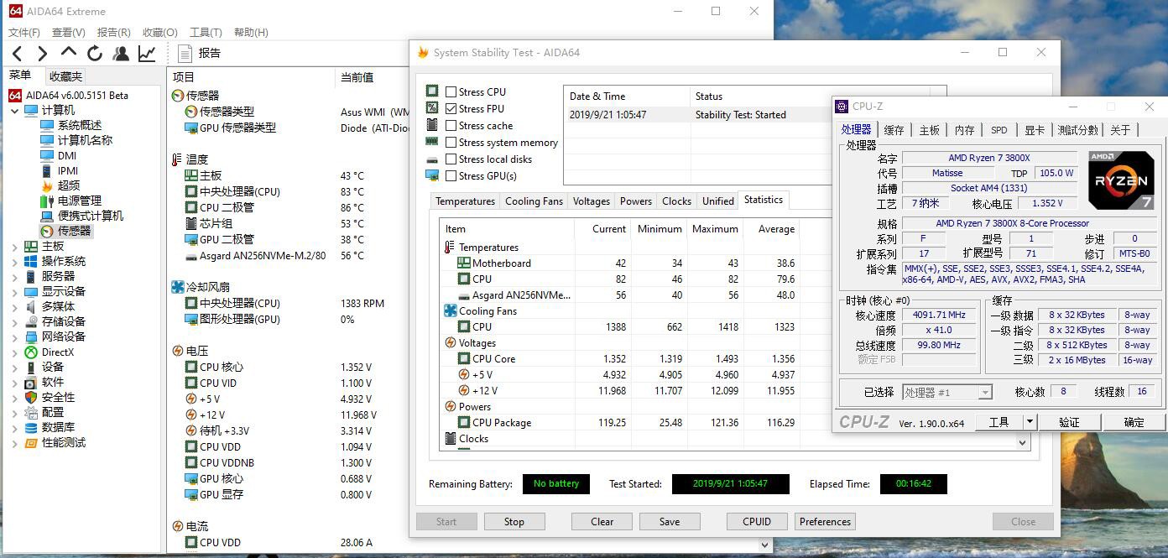Open the 内存 tab in CPU-Z

[965, 130]
